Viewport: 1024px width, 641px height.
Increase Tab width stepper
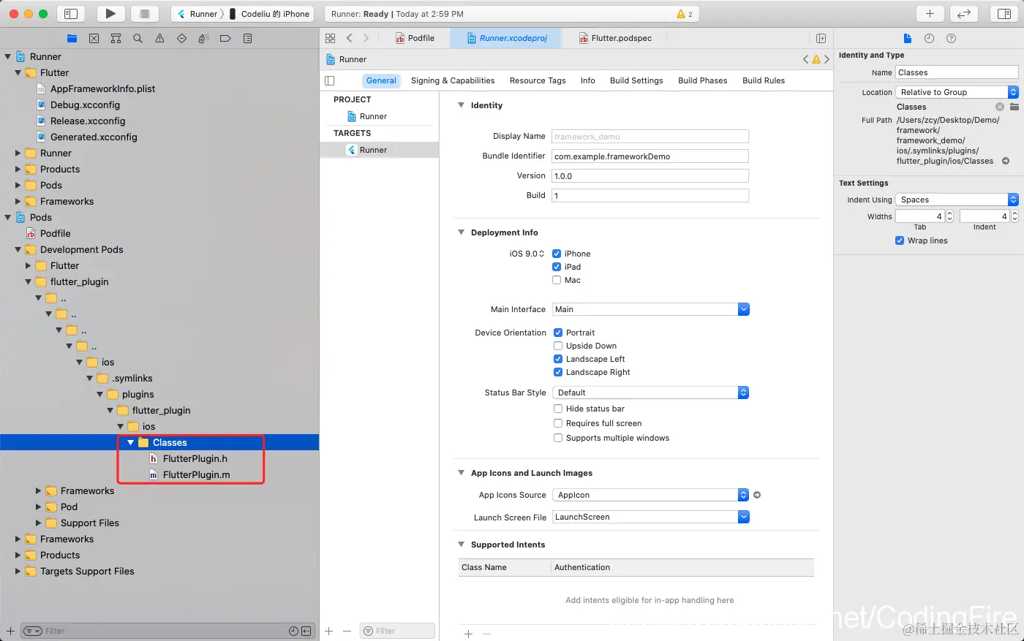pyautogui.click(x=950, y=213)
